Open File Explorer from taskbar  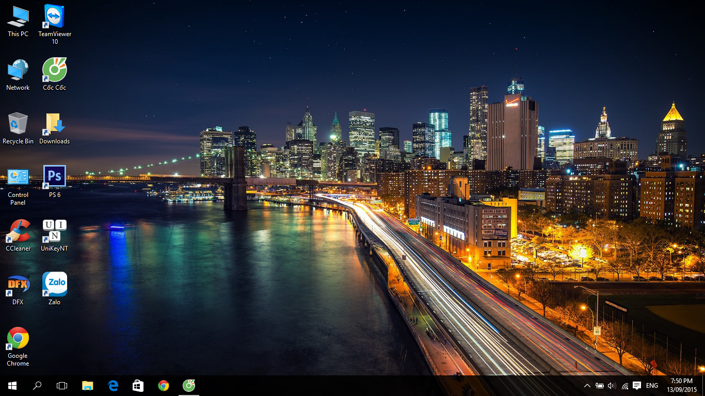click(88, 386)
